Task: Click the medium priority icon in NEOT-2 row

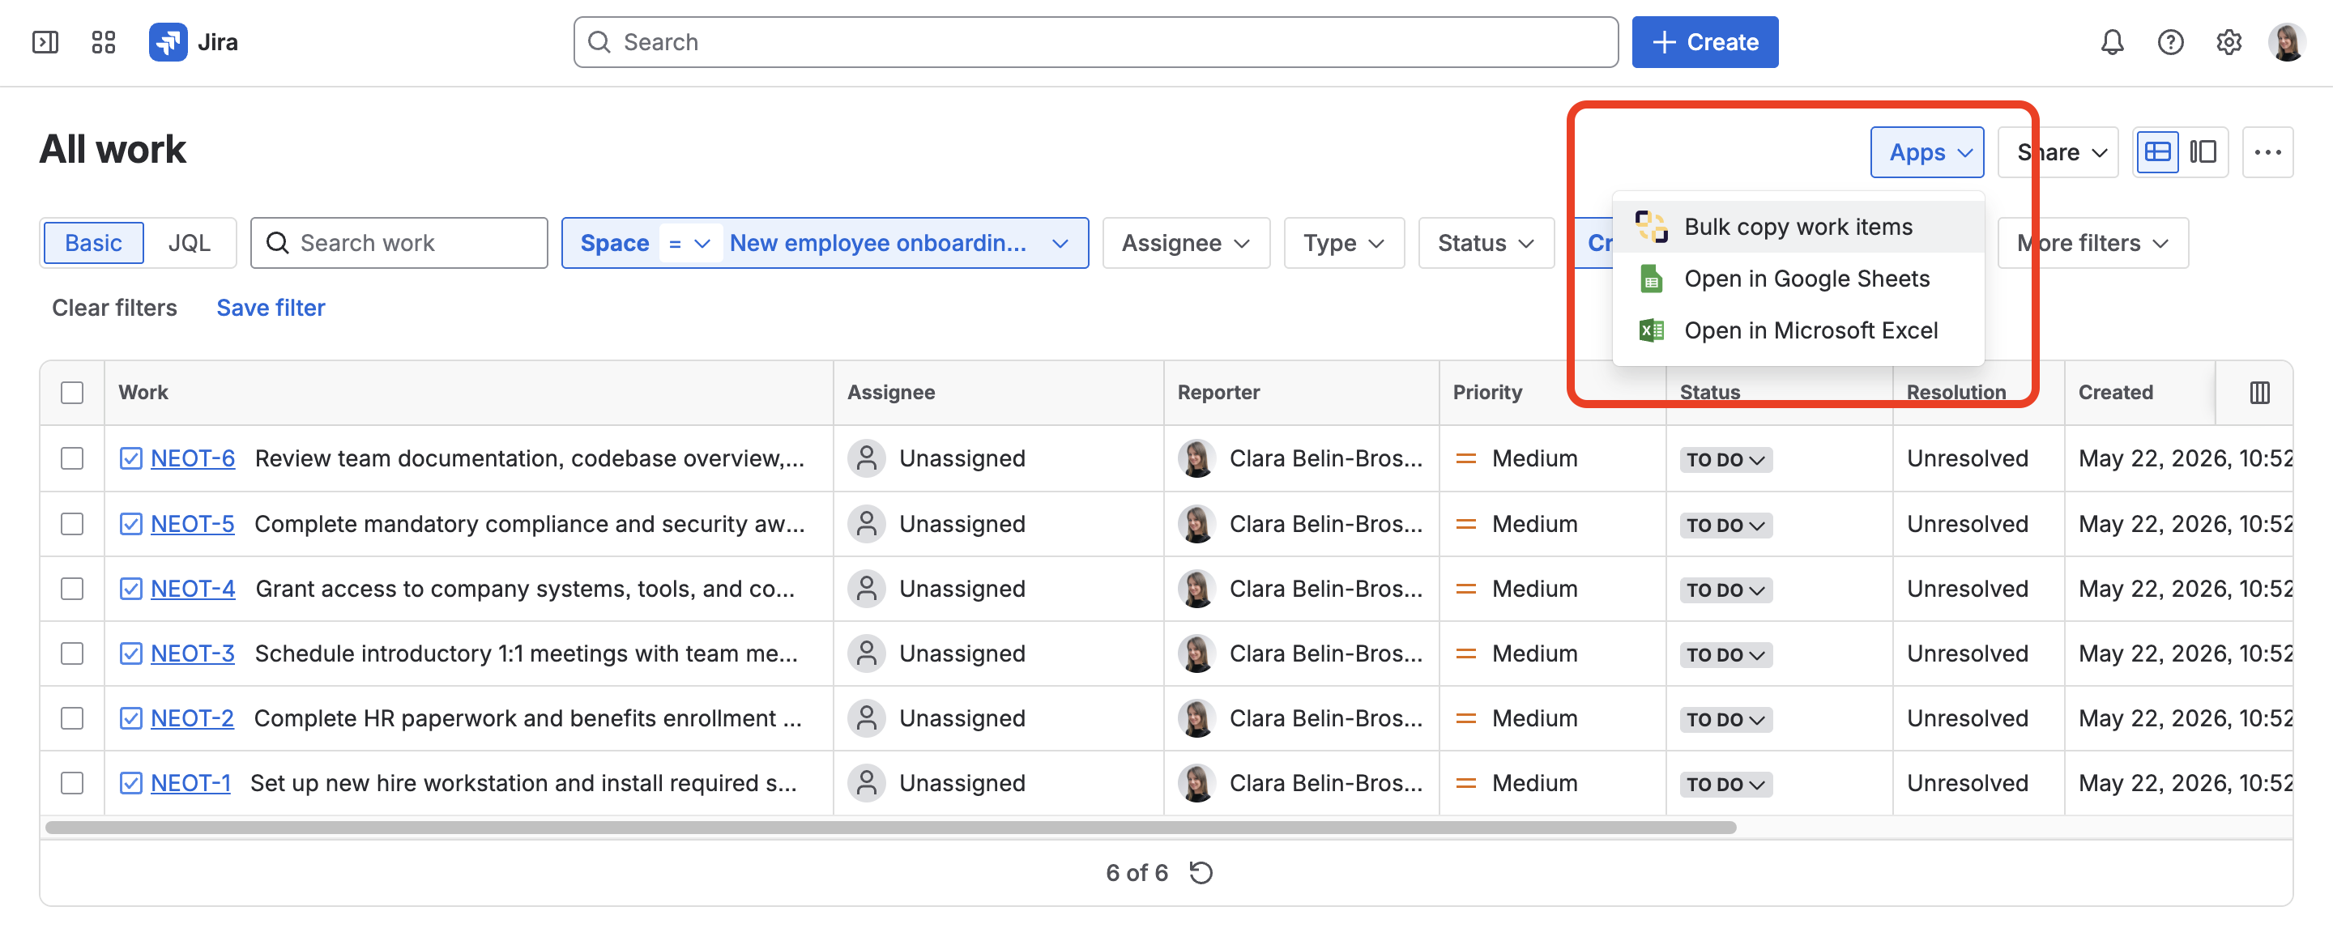Action: (1465, 718)
